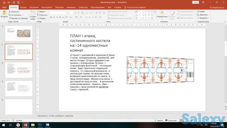Toggle underline formatting (Ч)
Viewport: 227px width, 128px height.
pos(57,17)
